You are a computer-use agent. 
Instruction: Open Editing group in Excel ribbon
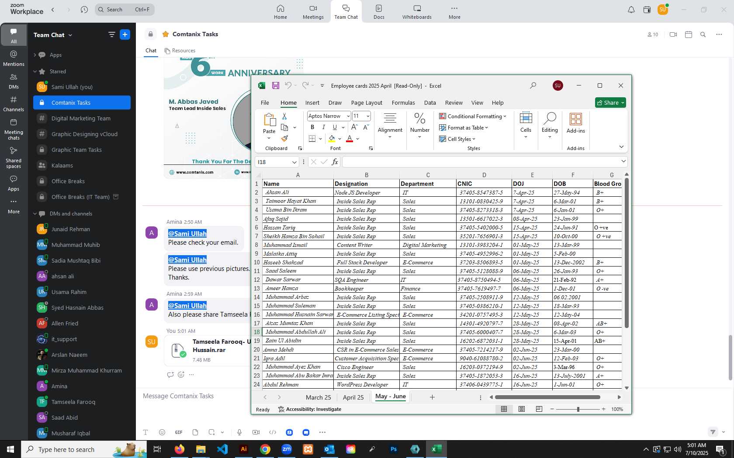(x=550, y=125)
